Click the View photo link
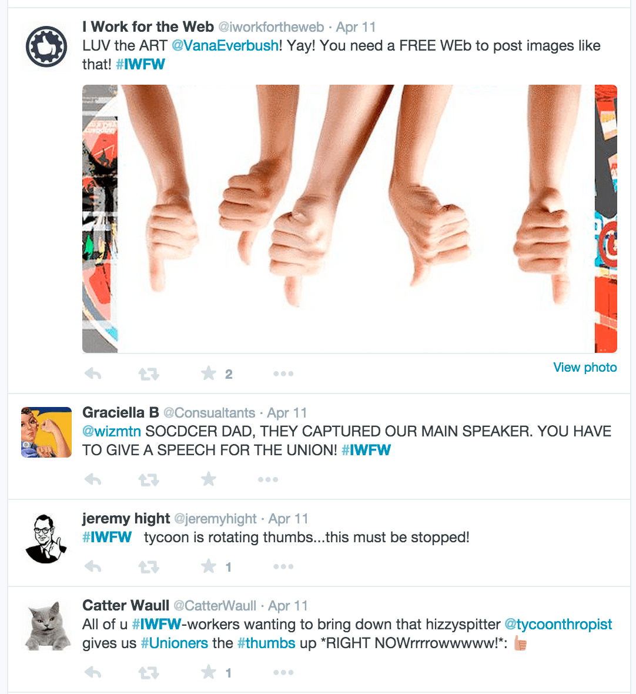Viewport: 636px width, 694px height. tap(585, 368)
